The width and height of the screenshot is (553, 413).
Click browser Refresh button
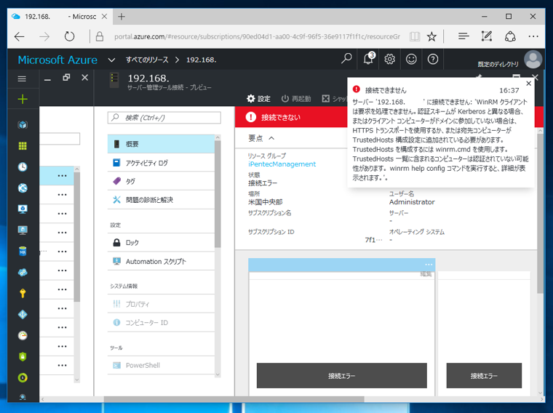(69, 36)
